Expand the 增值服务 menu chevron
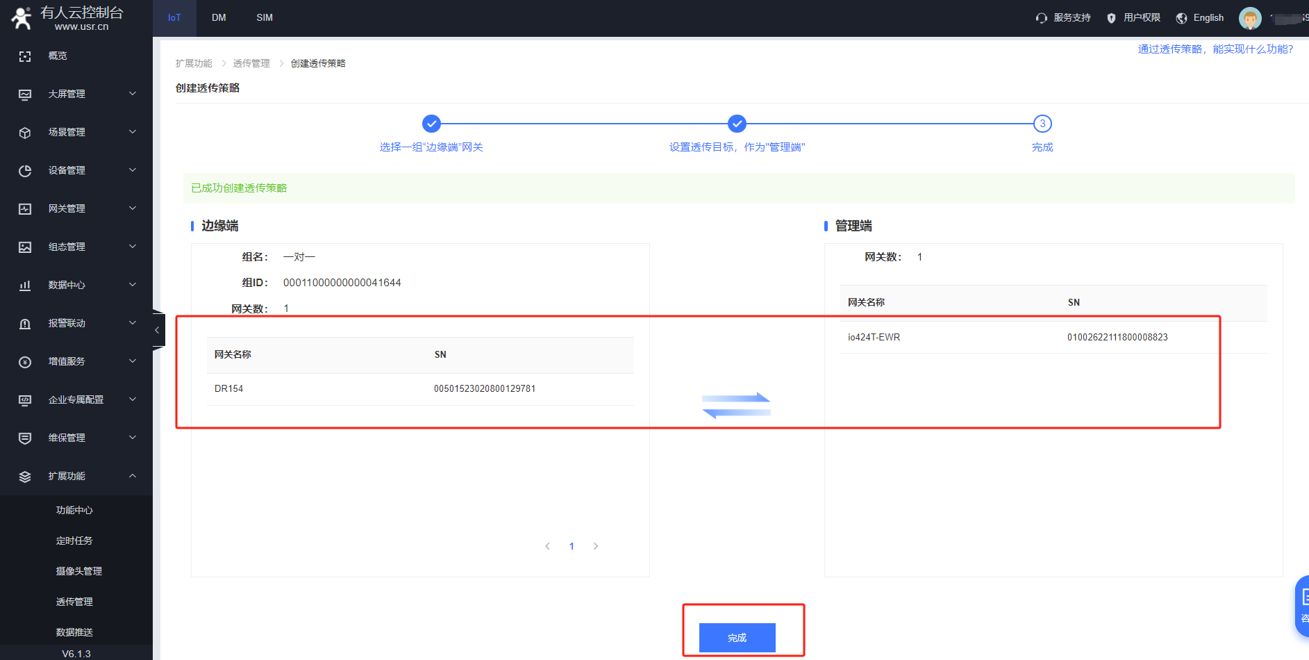 [x=133, y=361]
